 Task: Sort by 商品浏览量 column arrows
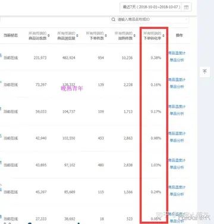point(77,36)
